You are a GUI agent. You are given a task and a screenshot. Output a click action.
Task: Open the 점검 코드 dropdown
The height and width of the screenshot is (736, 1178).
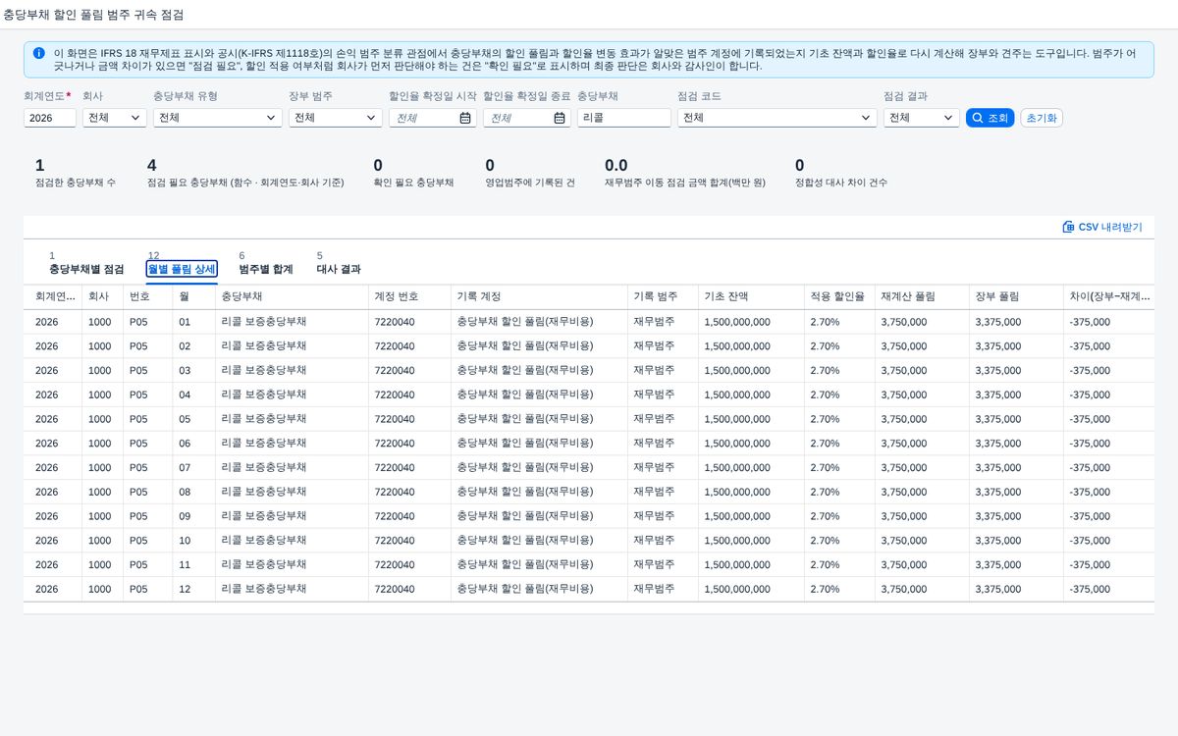pos(777,118)
